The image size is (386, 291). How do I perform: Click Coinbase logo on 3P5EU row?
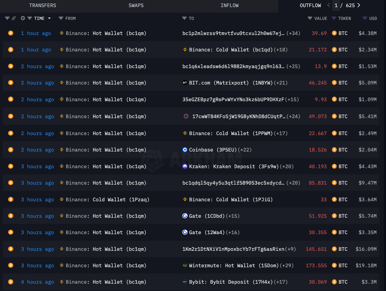pyautogui.click(x=185, y=150)
